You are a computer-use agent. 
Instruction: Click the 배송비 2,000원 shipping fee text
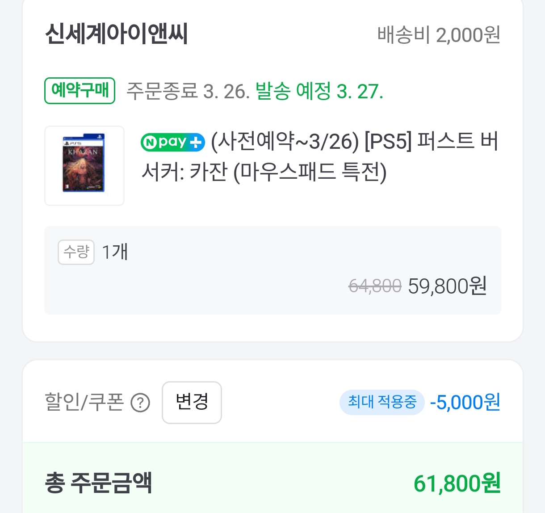pos(439,35)
